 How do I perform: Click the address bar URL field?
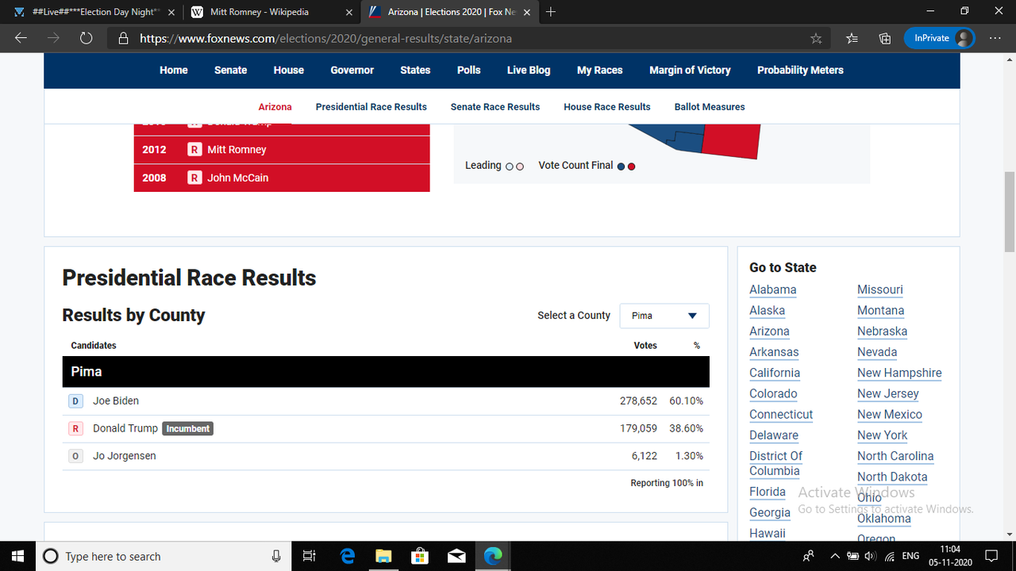click(x=468, y=38)
